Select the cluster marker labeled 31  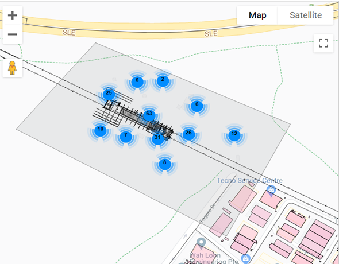[157, 138]
